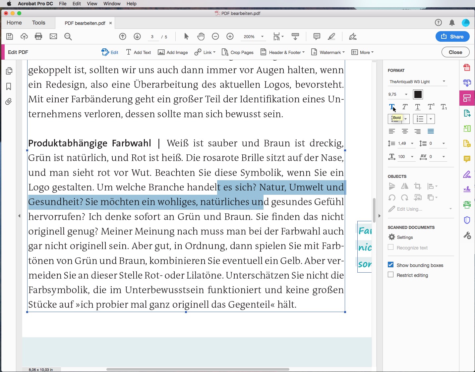Viewport: 475px width, 372px height.
Task: Click the Close button for Edit PDF
Action: (455, 52)
